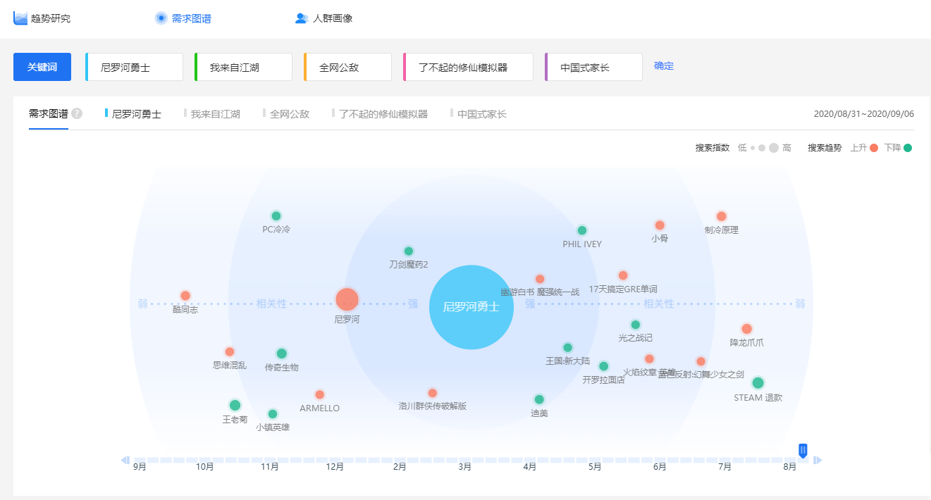
Task: Click the ARMELLO orange node
Action: tap(319, 394)
